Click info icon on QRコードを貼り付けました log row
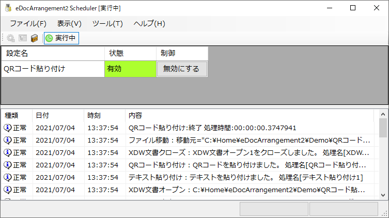389x218 pixels. coord(7,165)
